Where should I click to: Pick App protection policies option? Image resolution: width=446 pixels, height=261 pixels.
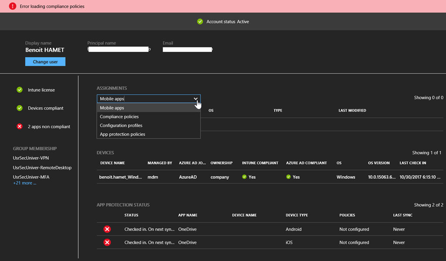(x=122, y=134)
